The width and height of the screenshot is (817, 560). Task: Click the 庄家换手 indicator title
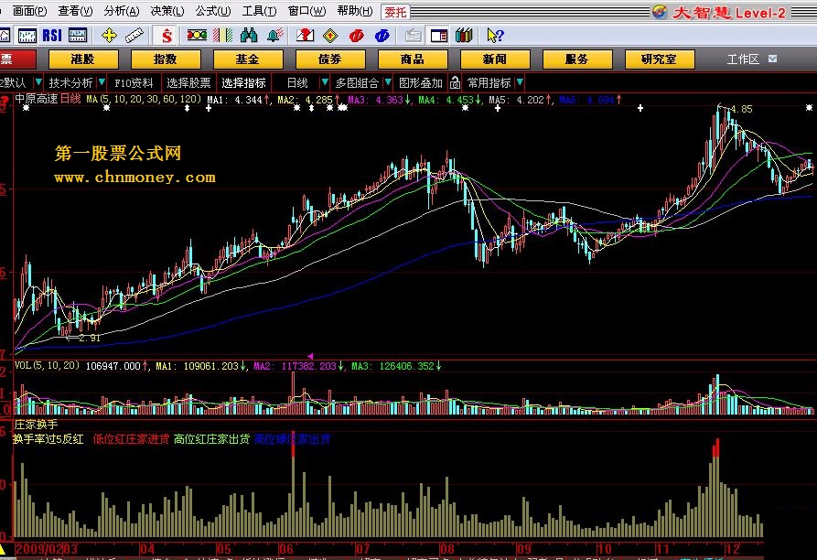coord(36,425)
